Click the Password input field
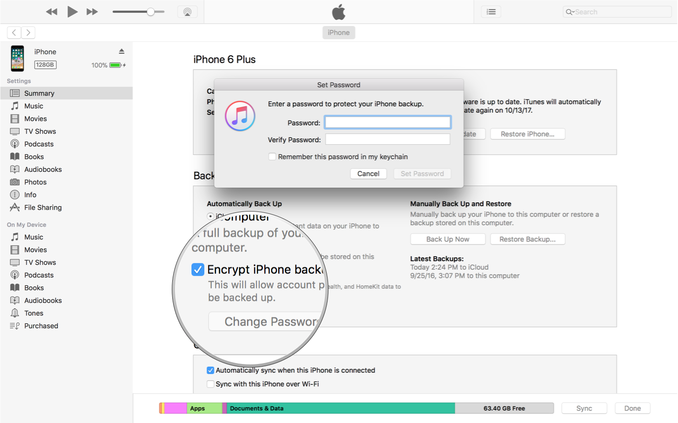This screenshot has width=678, height=423. [x=388, y=122]
